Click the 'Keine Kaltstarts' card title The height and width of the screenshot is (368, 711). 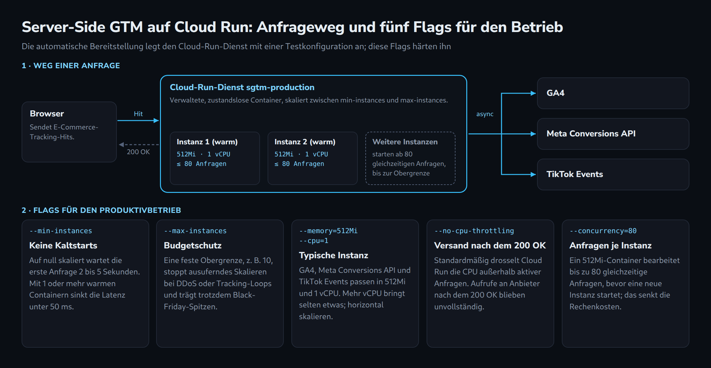pos(63,246)
